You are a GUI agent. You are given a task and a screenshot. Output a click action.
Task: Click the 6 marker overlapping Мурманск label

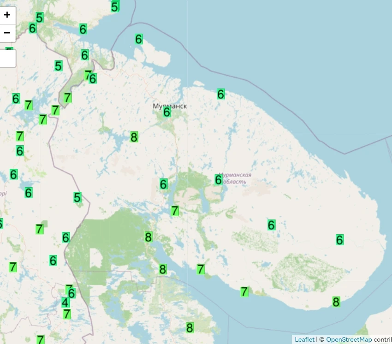[x=167, y=112]
